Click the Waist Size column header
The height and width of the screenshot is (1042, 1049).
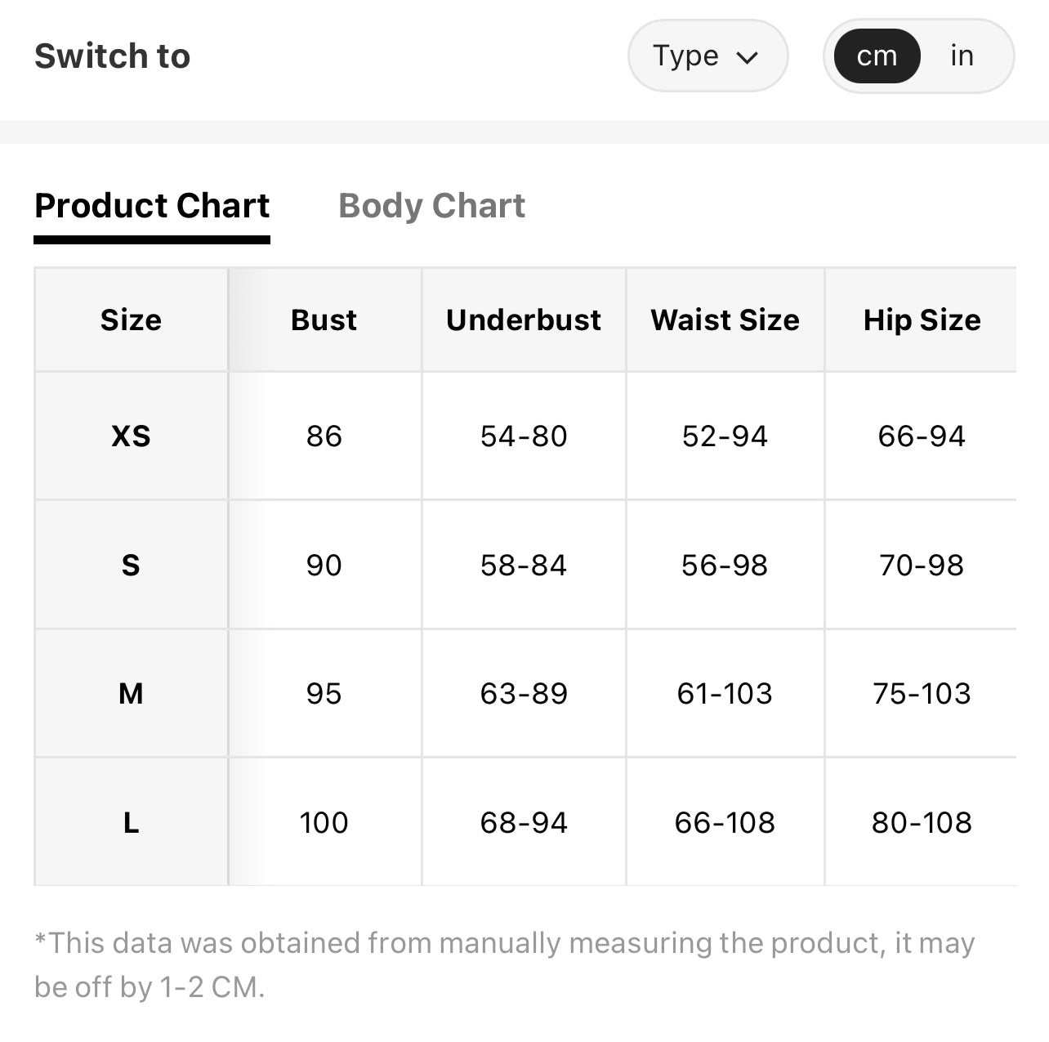pos(725,320)
